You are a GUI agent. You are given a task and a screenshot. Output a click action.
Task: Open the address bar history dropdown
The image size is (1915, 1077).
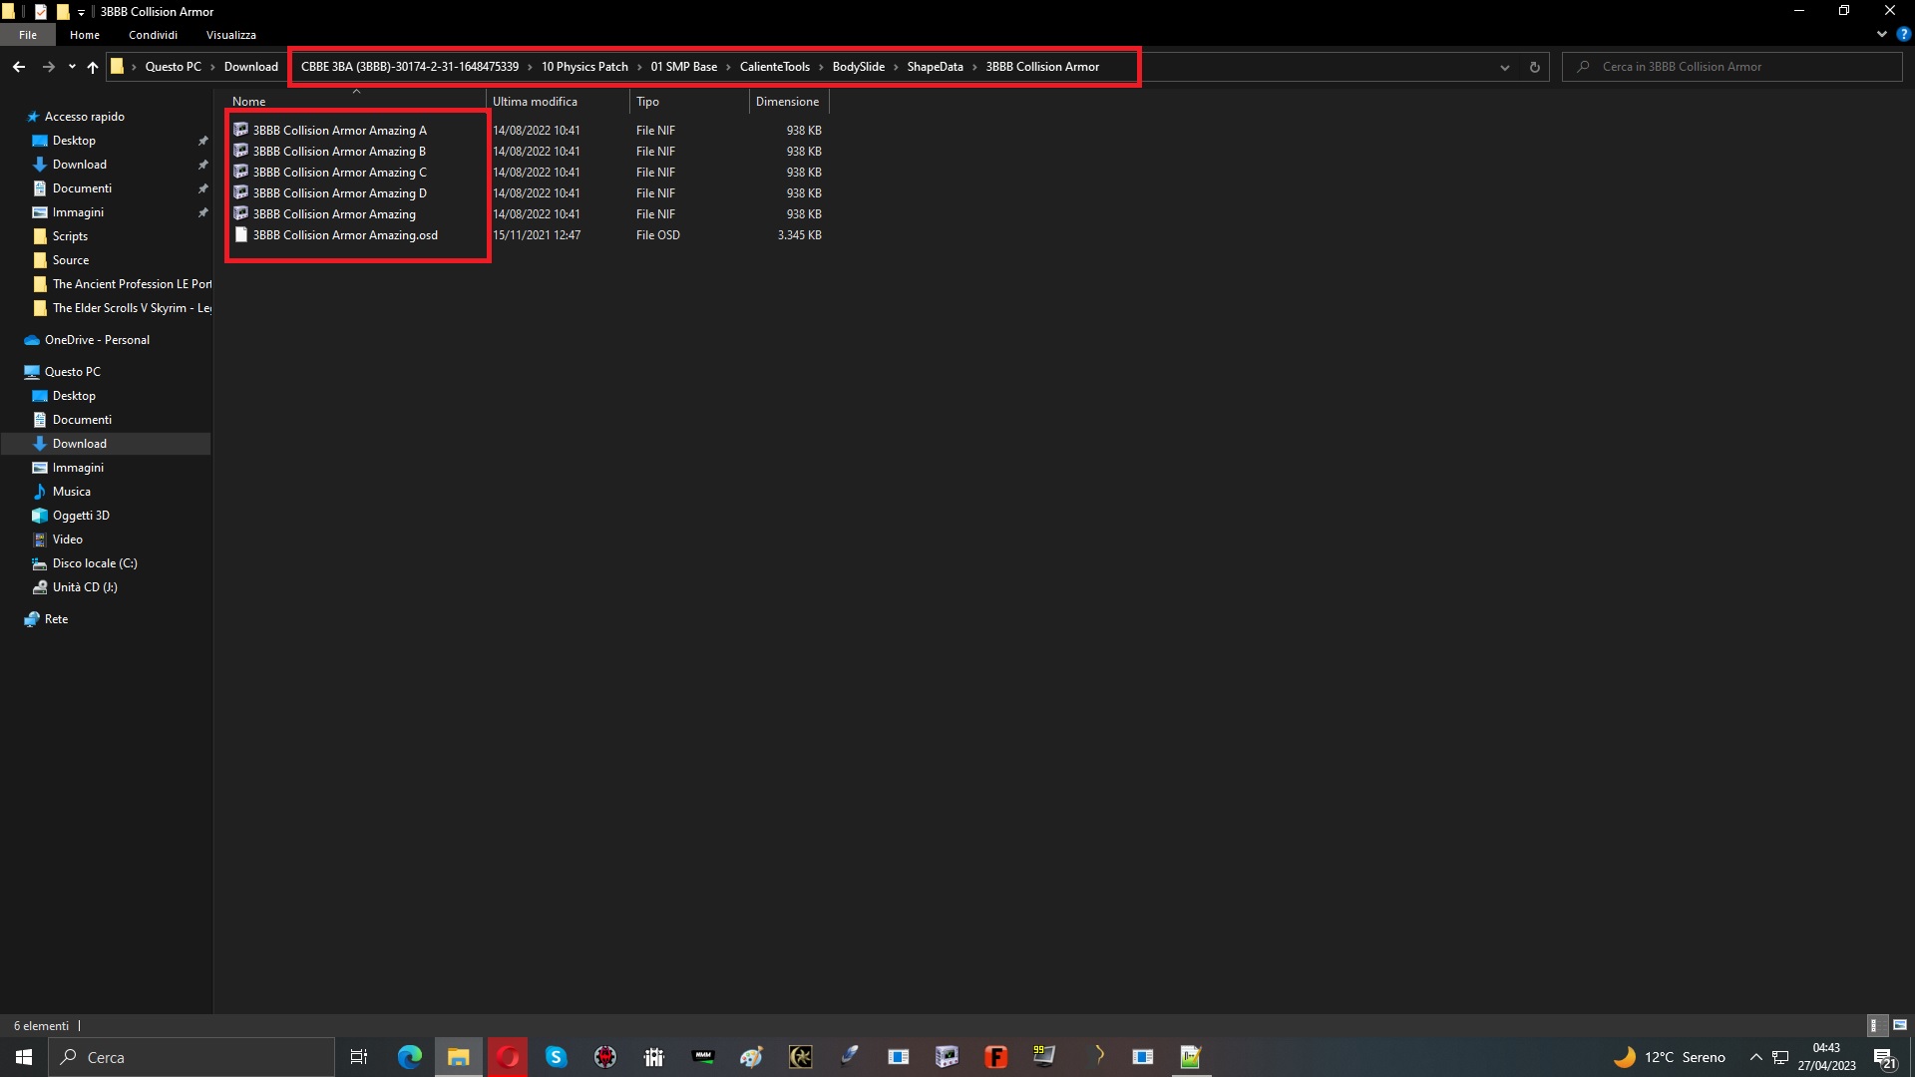pyautogui.click(x=1504, y=67)
